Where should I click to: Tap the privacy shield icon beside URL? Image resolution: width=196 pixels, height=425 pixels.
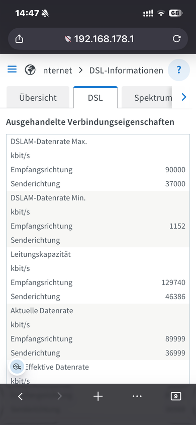pos(68,39)
